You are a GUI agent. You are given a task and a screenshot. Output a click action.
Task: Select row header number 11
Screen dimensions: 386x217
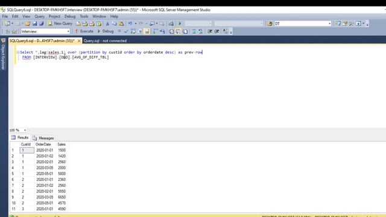coord(14,209)
